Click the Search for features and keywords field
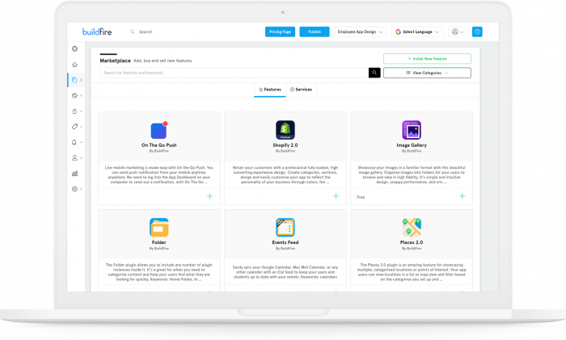566x340 pixels. click(234, 73)
